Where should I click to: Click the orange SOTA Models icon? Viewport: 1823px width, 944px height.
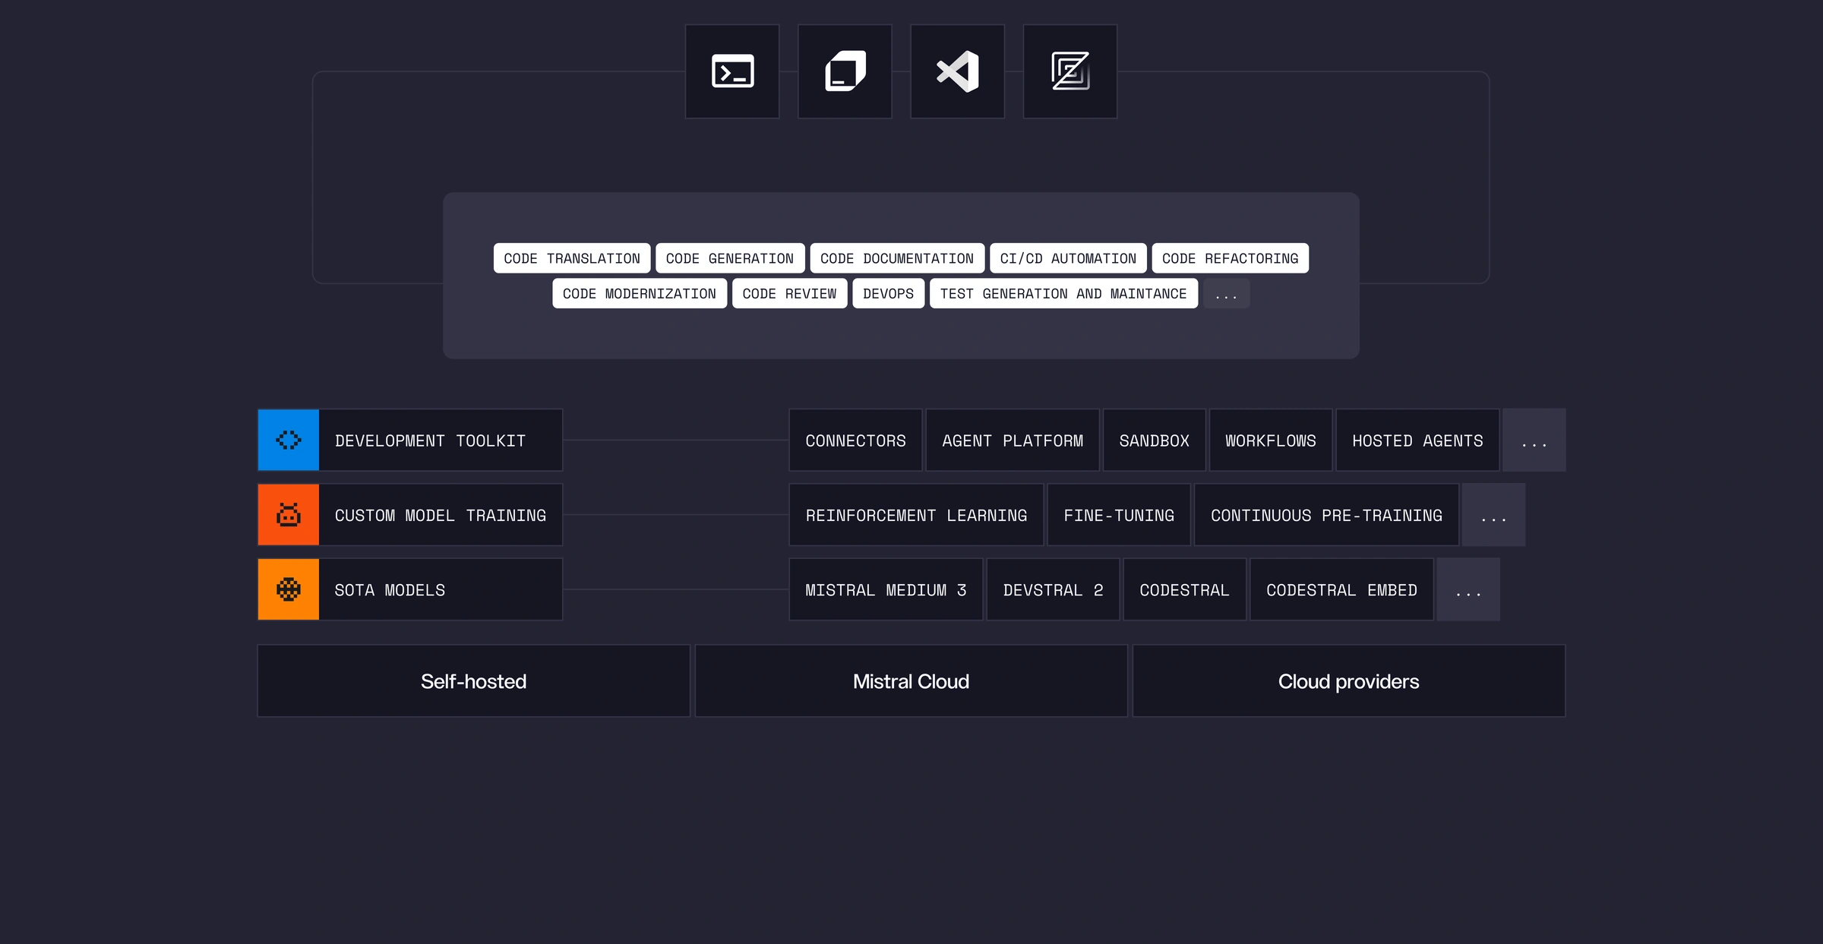289,589
